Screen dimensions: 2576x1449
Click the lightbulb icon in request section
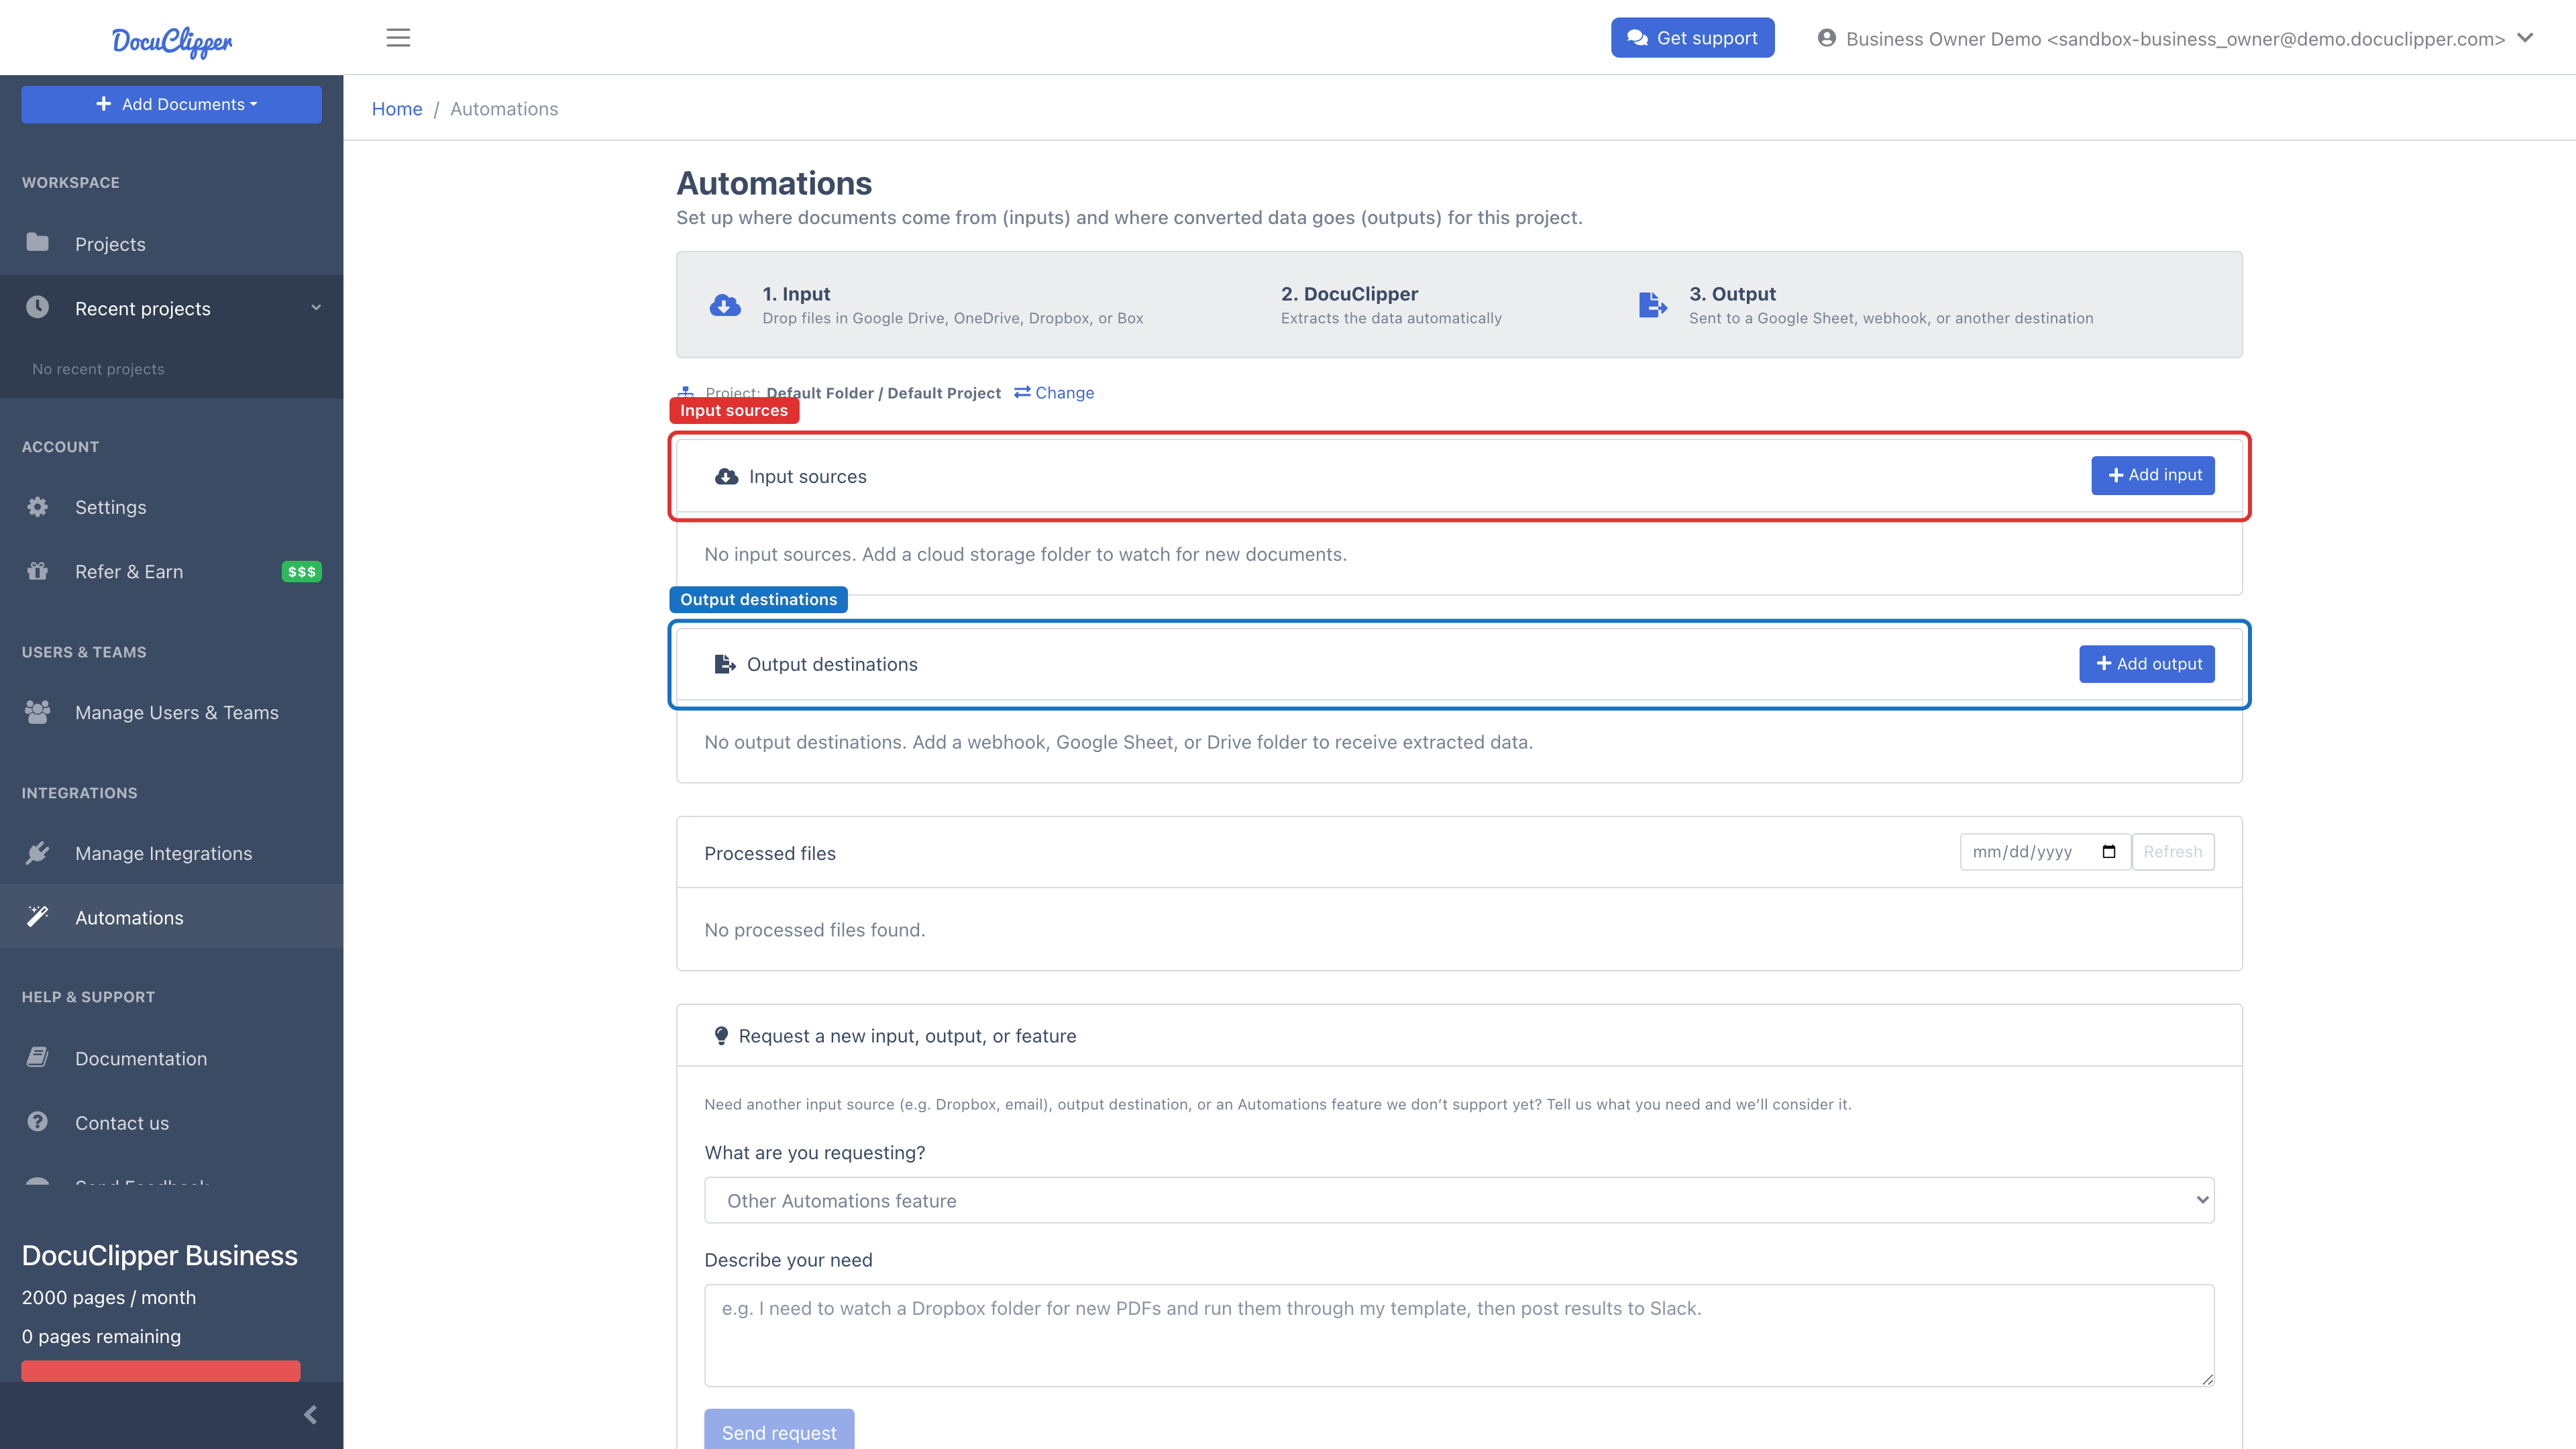(x=721, y=1036)
